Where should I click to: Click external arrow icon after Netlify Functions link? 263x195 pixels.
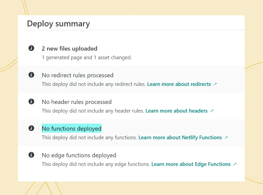(226, 138)
